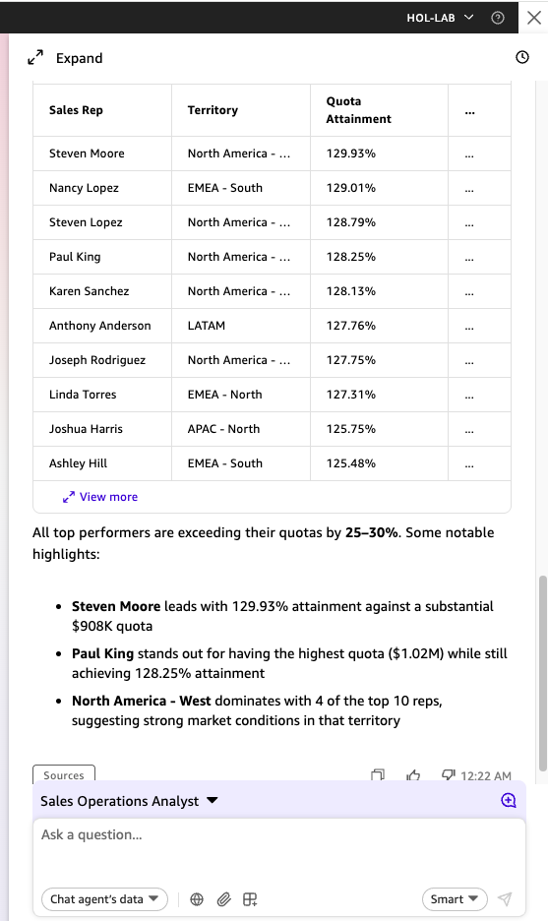Open the help question mark icon
The width and height of the screenshot is (548, 921).
pos(498,18)
